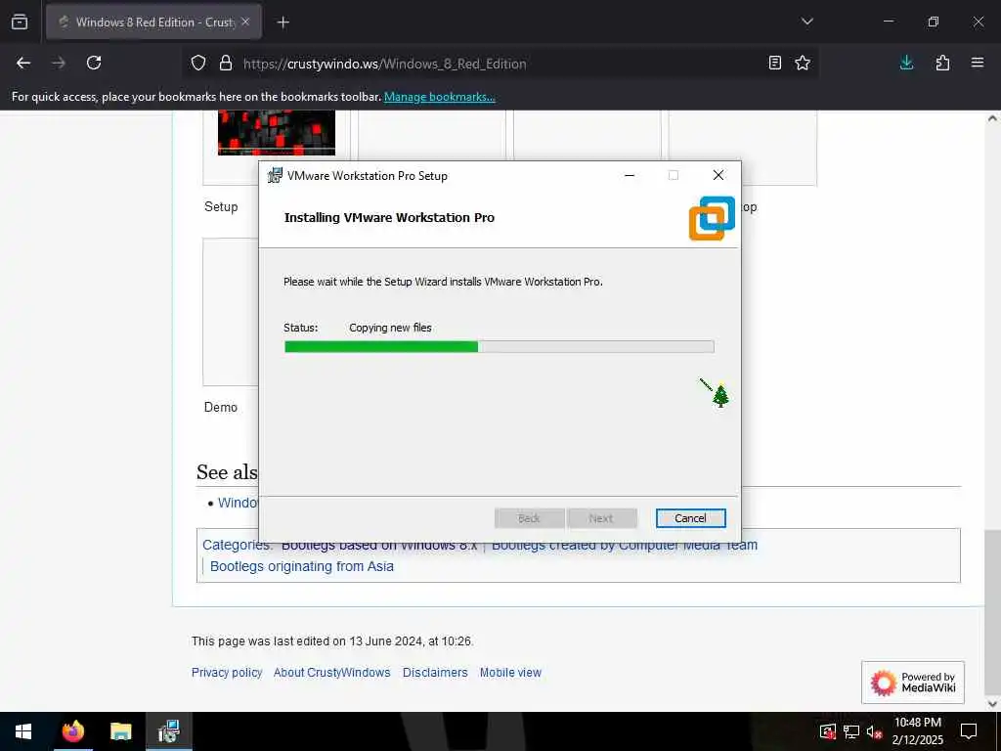Click "Installing VMware Workstation Pro" heading

[389, 218]
